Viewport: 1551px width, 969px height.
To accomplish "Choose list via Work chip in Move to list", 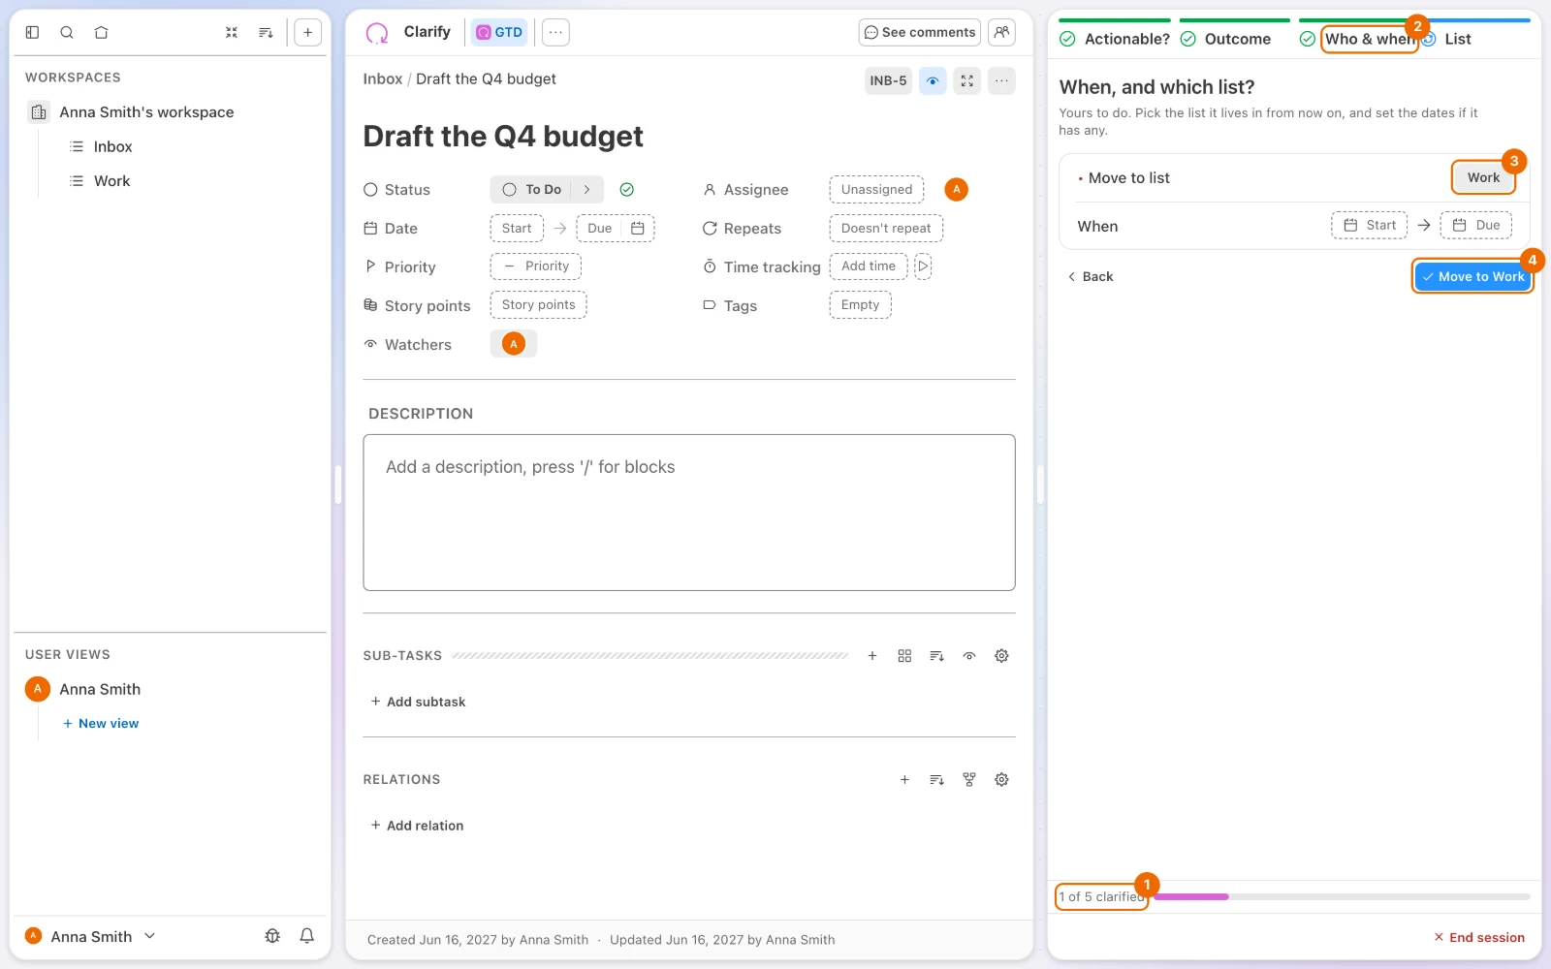I will click(x=1483, y=177).
